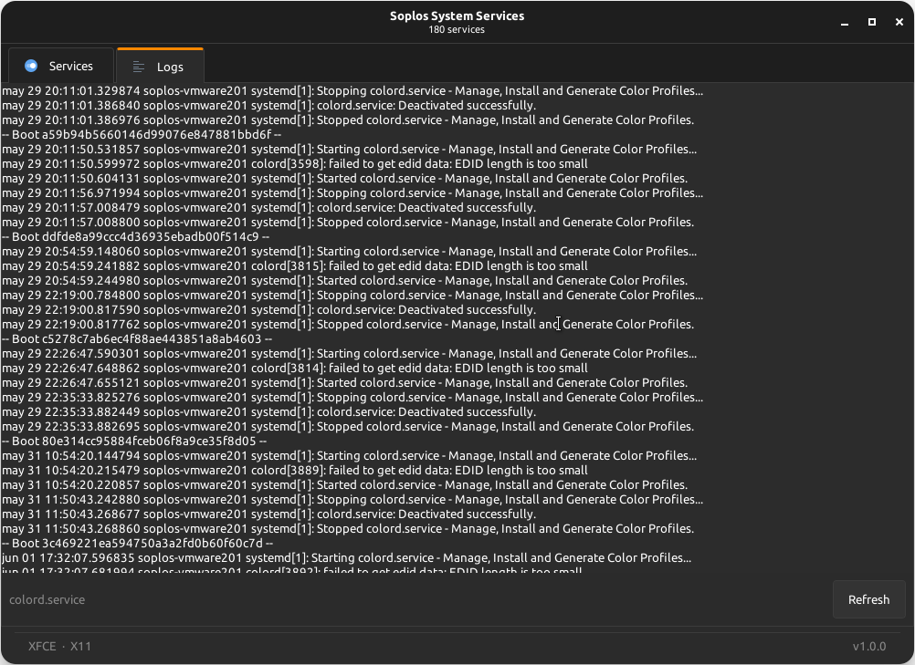This screenshot has width=915, height=665.
Task: Click log line at may 29 20:54:59.148060
Action: click(350, 251)
